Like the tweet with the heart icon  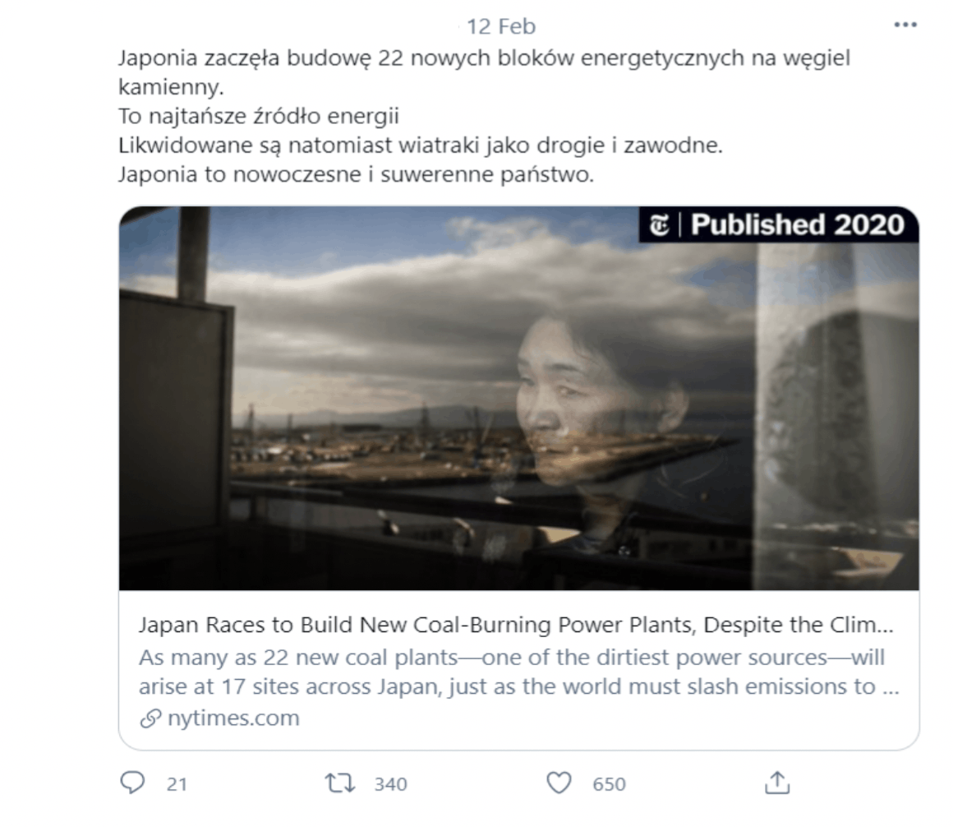tap(559, 783)
